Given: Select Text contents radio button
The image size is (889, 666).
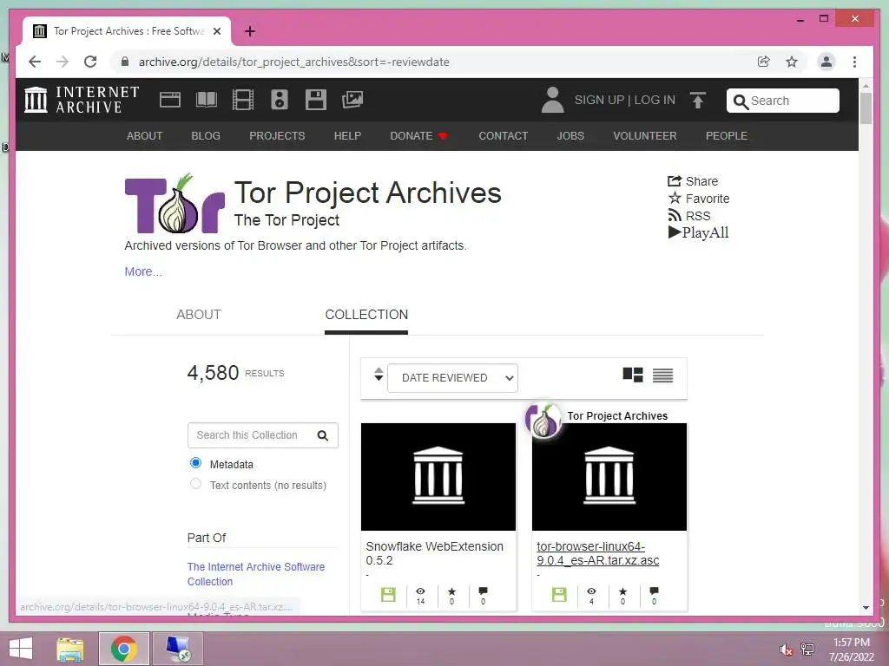Looking at the screenshot, I should tap(195, 484).
